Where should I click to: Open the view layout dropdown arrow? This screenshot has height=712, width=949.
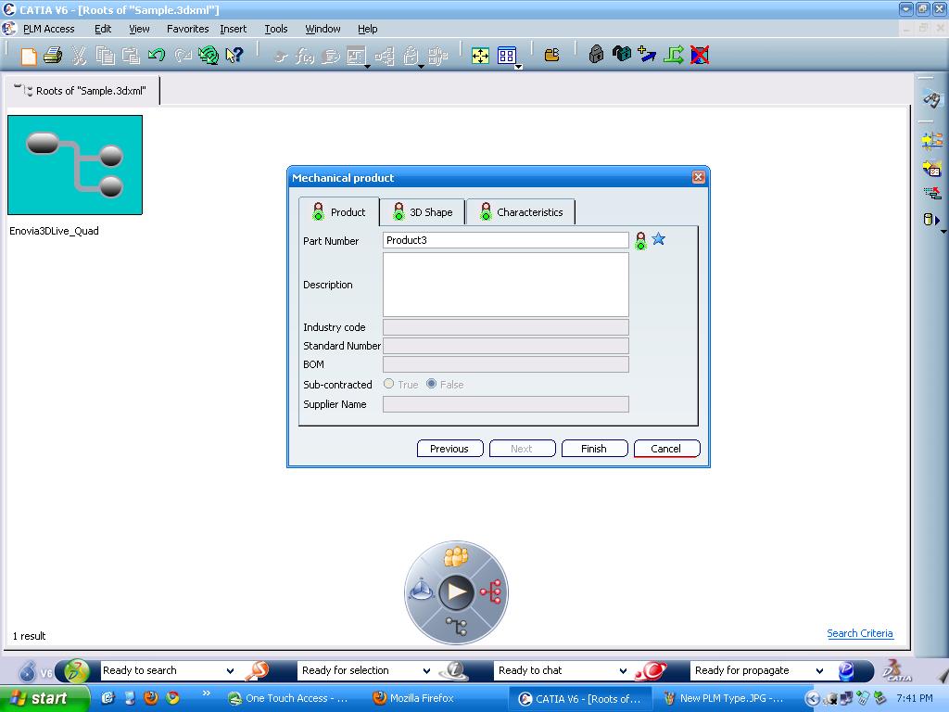click(519, 67)
